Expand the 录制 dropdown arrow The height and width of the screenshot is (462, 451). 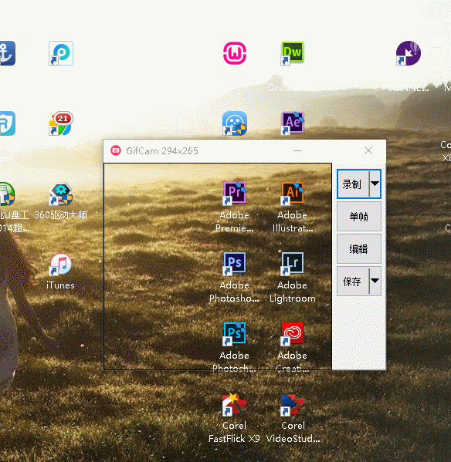[x=375, y=184]
